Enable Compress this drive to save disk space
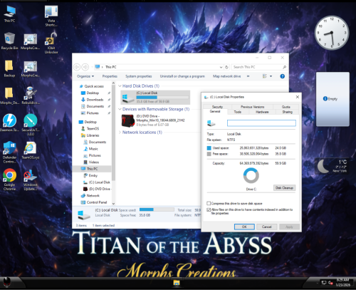Viewport: 356px width, 290px height. click(209, 203)
